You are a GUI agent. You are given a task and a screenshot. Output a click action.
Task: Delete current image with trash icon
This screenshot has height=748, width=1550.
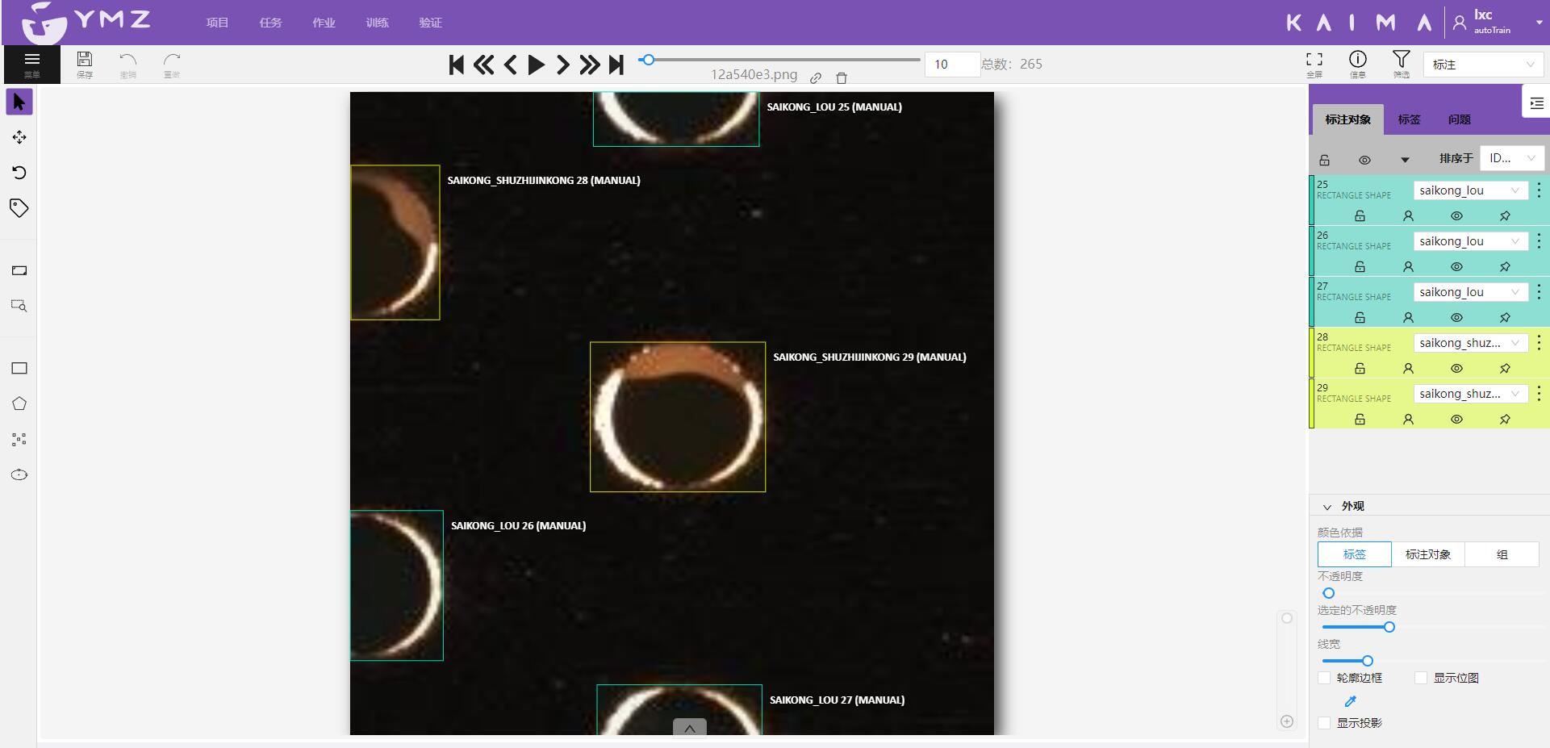coord(842,78)
